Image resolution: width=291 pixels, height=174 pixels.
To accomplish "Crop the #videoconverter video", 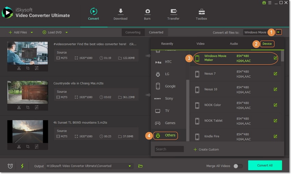I will point(28,68).
